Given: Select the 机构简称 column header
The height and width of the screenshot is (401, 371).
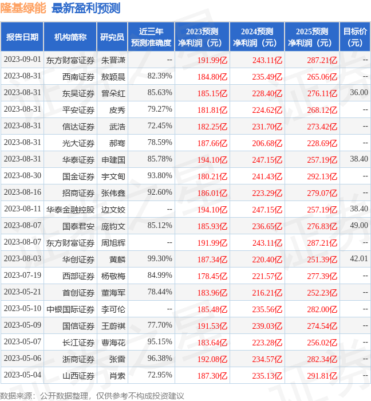Looking at the screenshot, I should click(x=70, y=37).
